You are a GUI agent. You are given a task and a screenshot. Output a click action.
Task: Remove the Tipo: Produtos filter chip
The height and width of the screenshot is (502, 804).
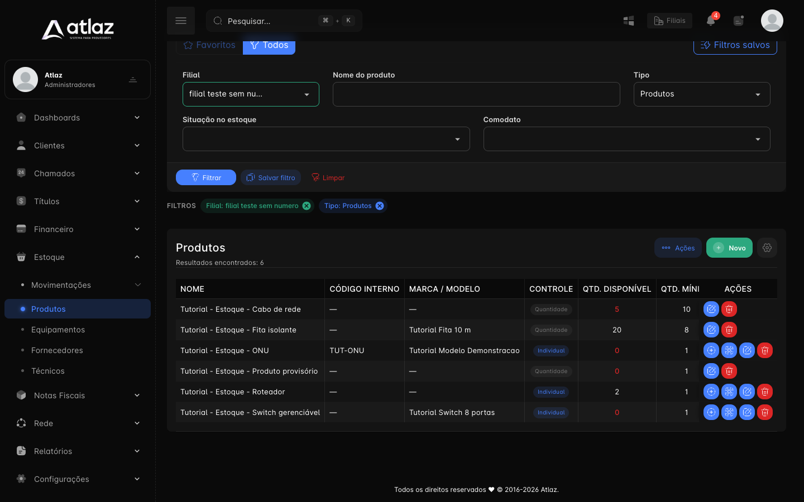point(380,206)
